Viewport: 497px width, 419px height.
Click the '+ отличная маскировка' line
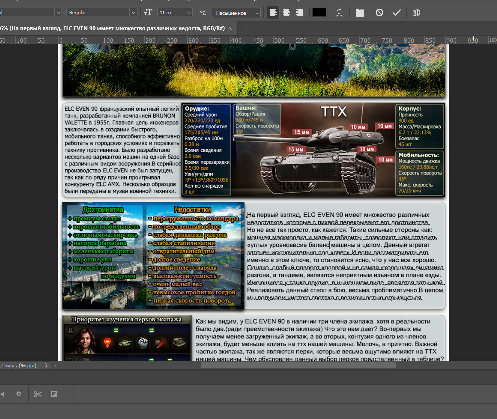[x=103, y=235]
